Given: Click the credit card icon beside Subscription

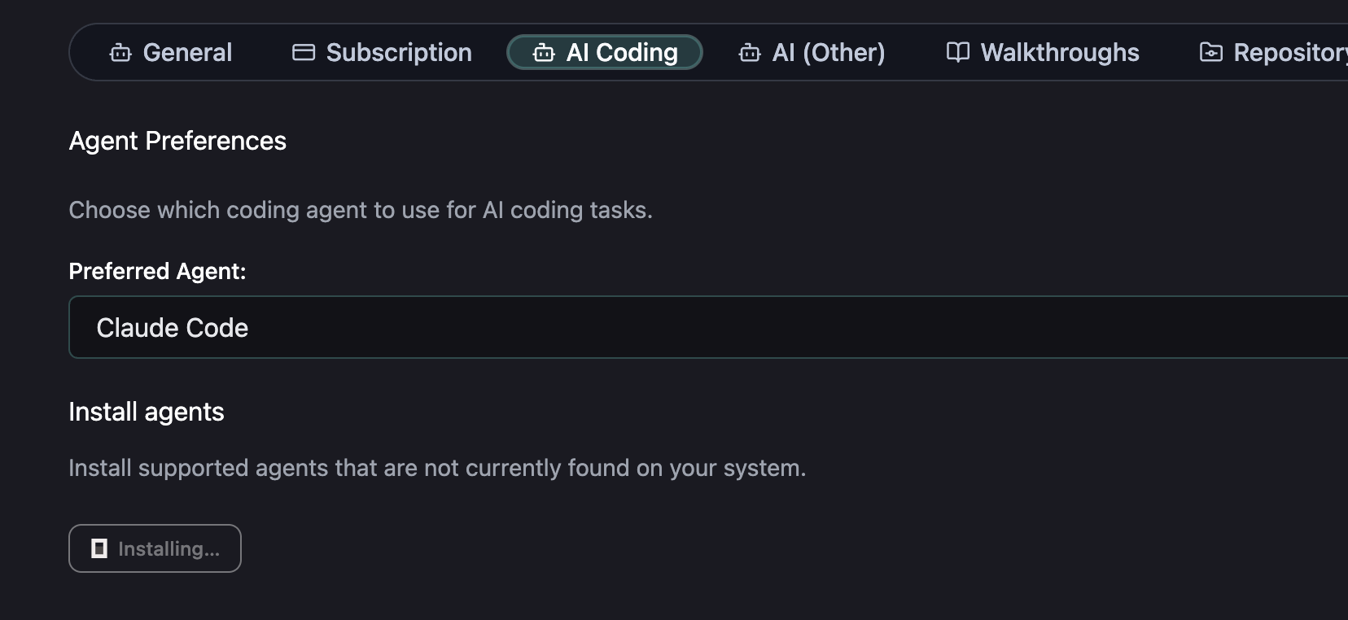Looking at the screenshot, I should coord(302,51).
